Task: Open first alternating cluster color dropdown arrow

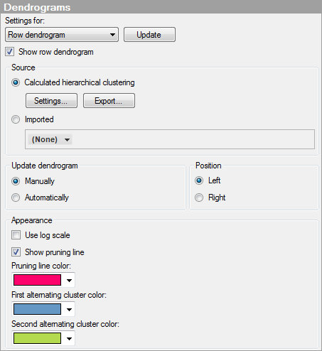Action: tap(69, 309)
